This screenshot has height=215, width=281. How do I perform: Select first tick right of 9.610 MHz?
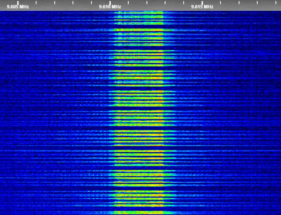128,2
